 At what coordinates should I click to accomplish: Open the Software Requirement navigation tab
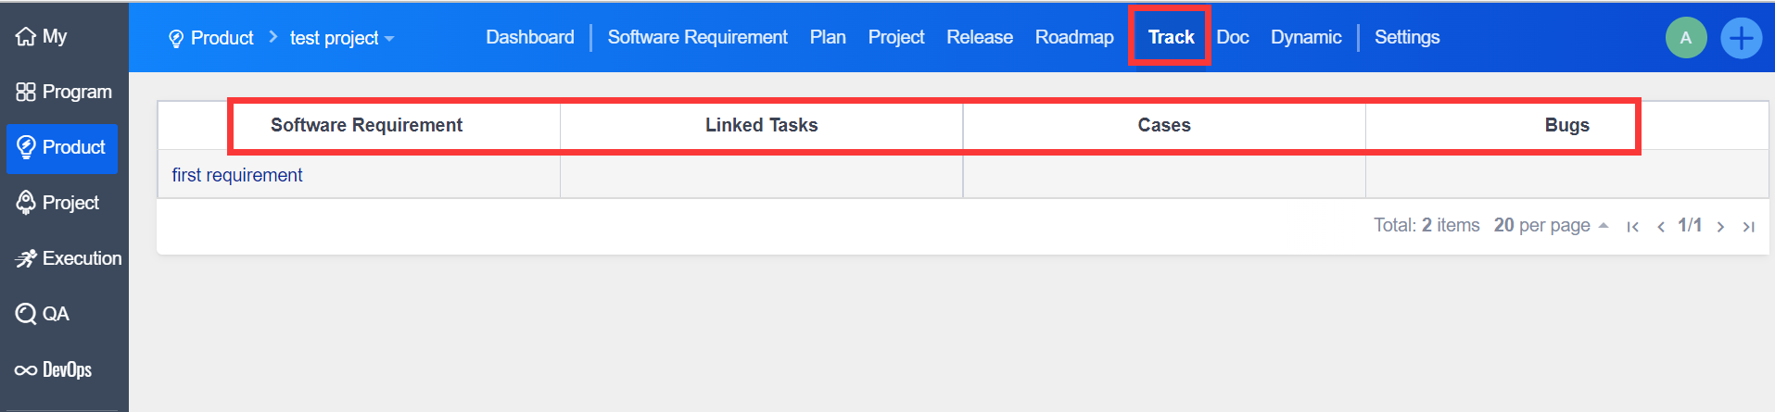[697, 37]
